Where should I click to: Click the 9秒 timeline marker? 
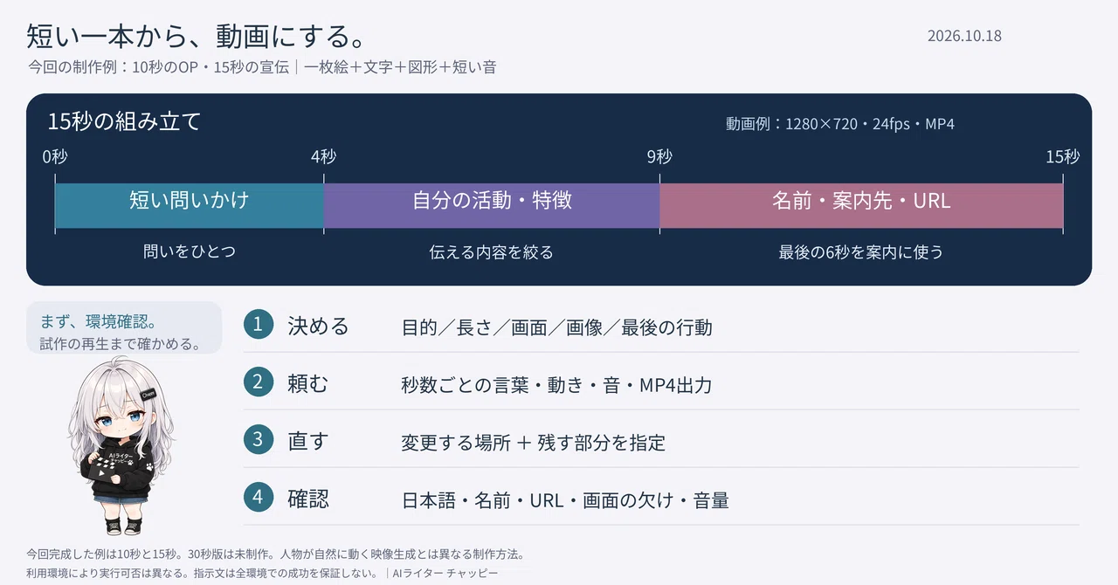(659, 157)
